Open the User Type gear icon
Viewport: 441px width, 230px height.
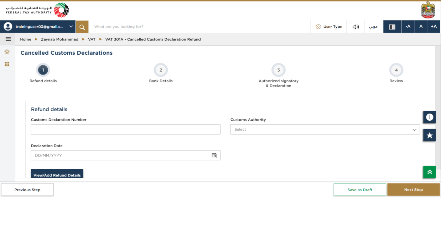tap(318, 27)
